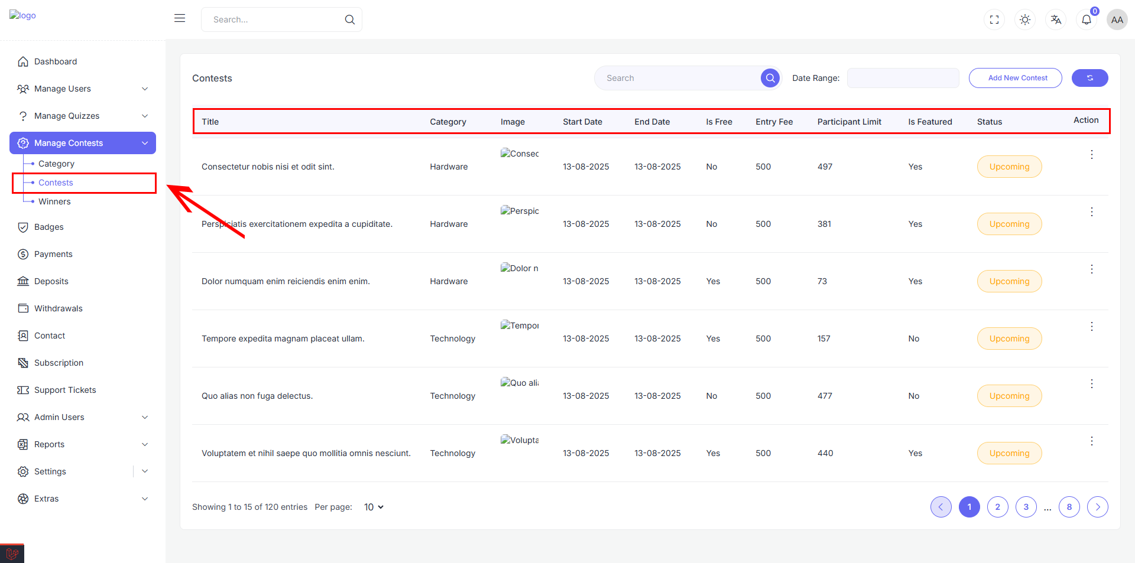This screenshot has width=1135, height=563.
Task: Open the Date Range input
Action: coord(903,78)
